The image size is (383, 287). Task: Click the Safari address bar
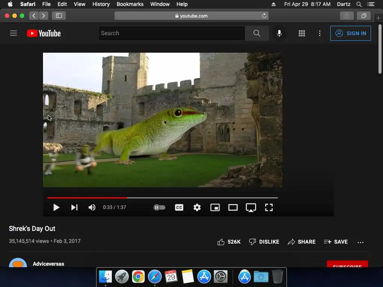pos(191,16)
